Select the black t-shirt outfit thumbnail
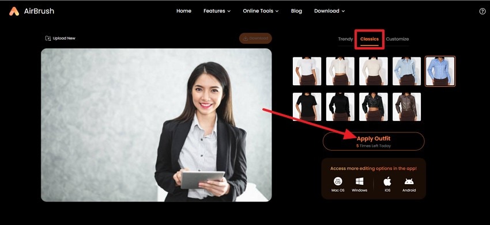 307,106
